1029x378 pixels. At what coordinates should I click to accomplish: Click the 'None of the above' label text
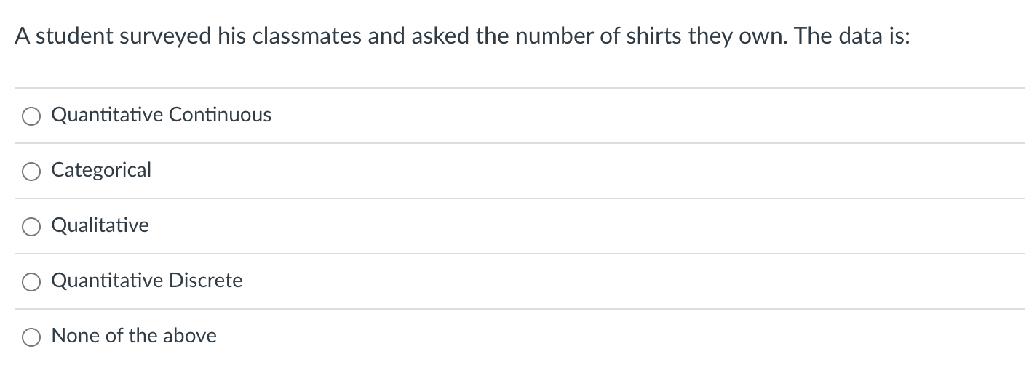pyautogui.click(x=134, y=336)
